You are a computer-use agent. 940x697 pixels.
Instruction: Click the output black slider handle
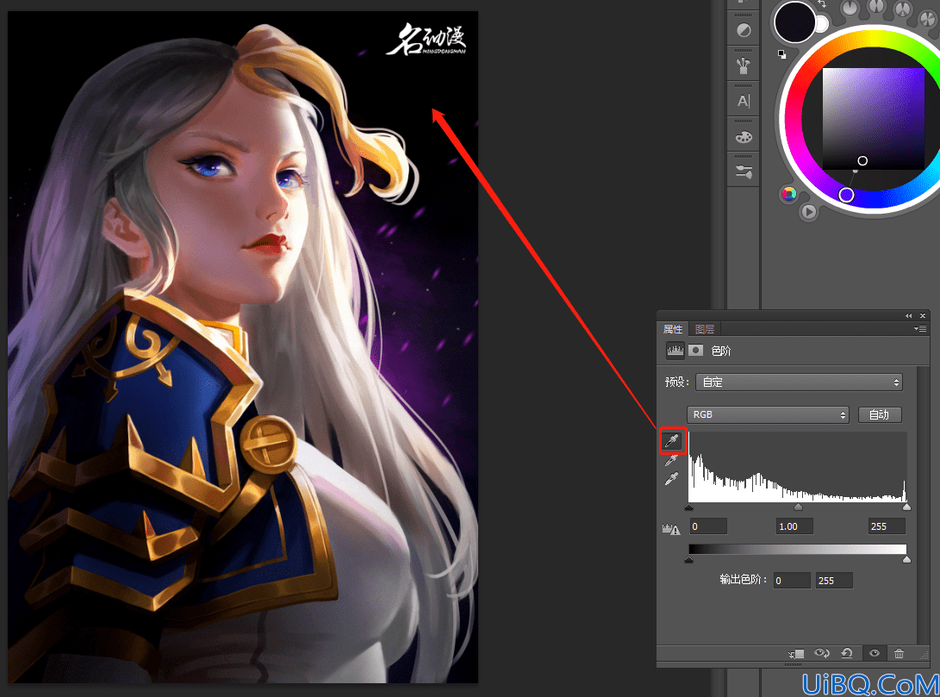click(x=688, y=559)
